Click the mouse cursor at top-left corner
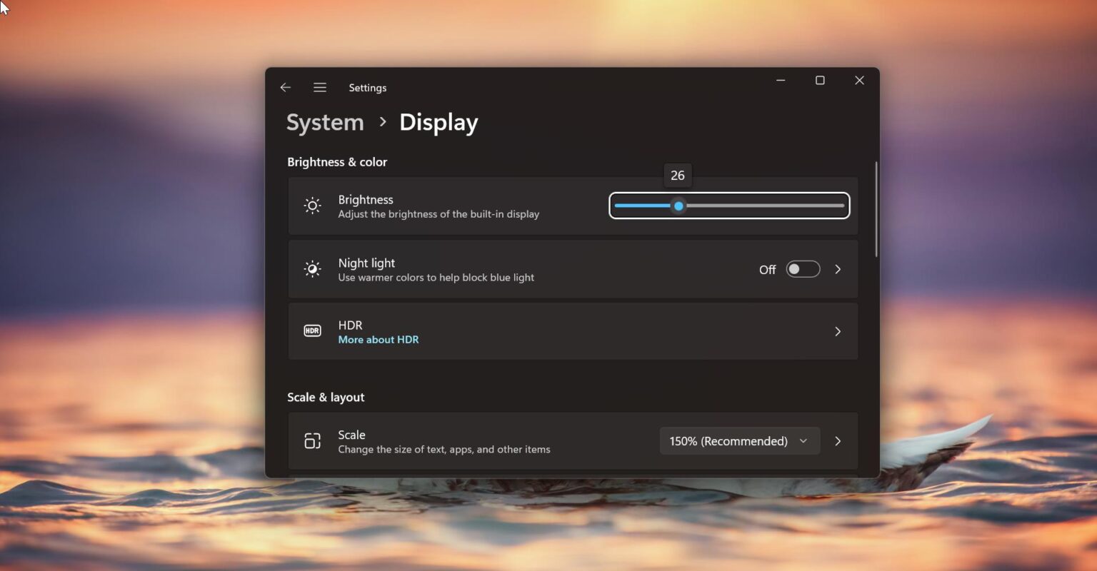Image resolution: width=1097 pixels, height=571 pixels. tap(4, 6)
